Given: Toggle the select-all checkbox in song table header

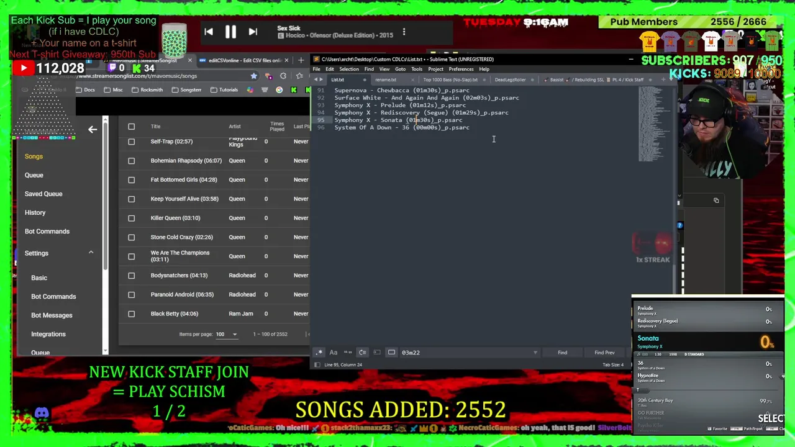Looking at the screenshot, I should click(131, 127).
